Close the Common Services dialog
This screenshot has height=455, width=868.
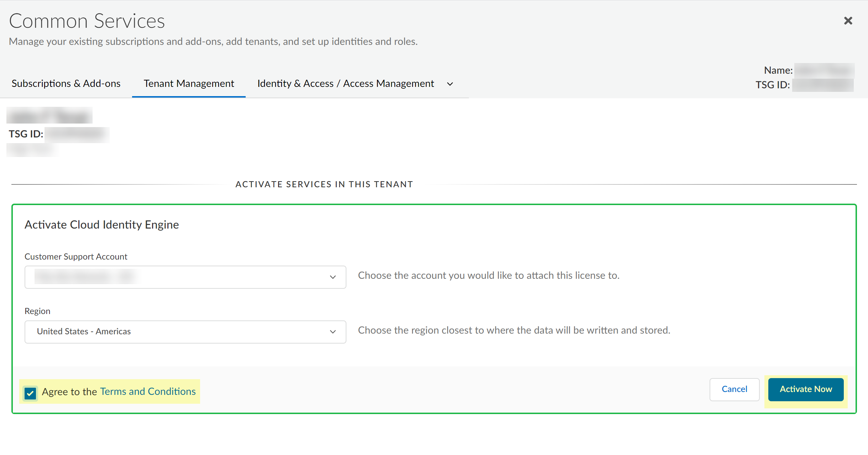click(848, 20)
